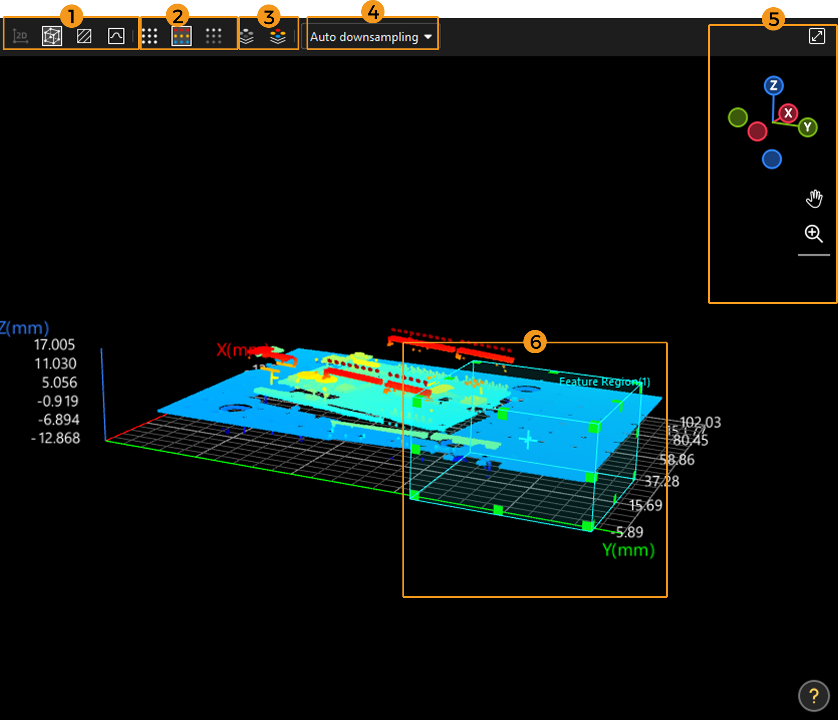Open the profile curve view icon

pos(116,36)
